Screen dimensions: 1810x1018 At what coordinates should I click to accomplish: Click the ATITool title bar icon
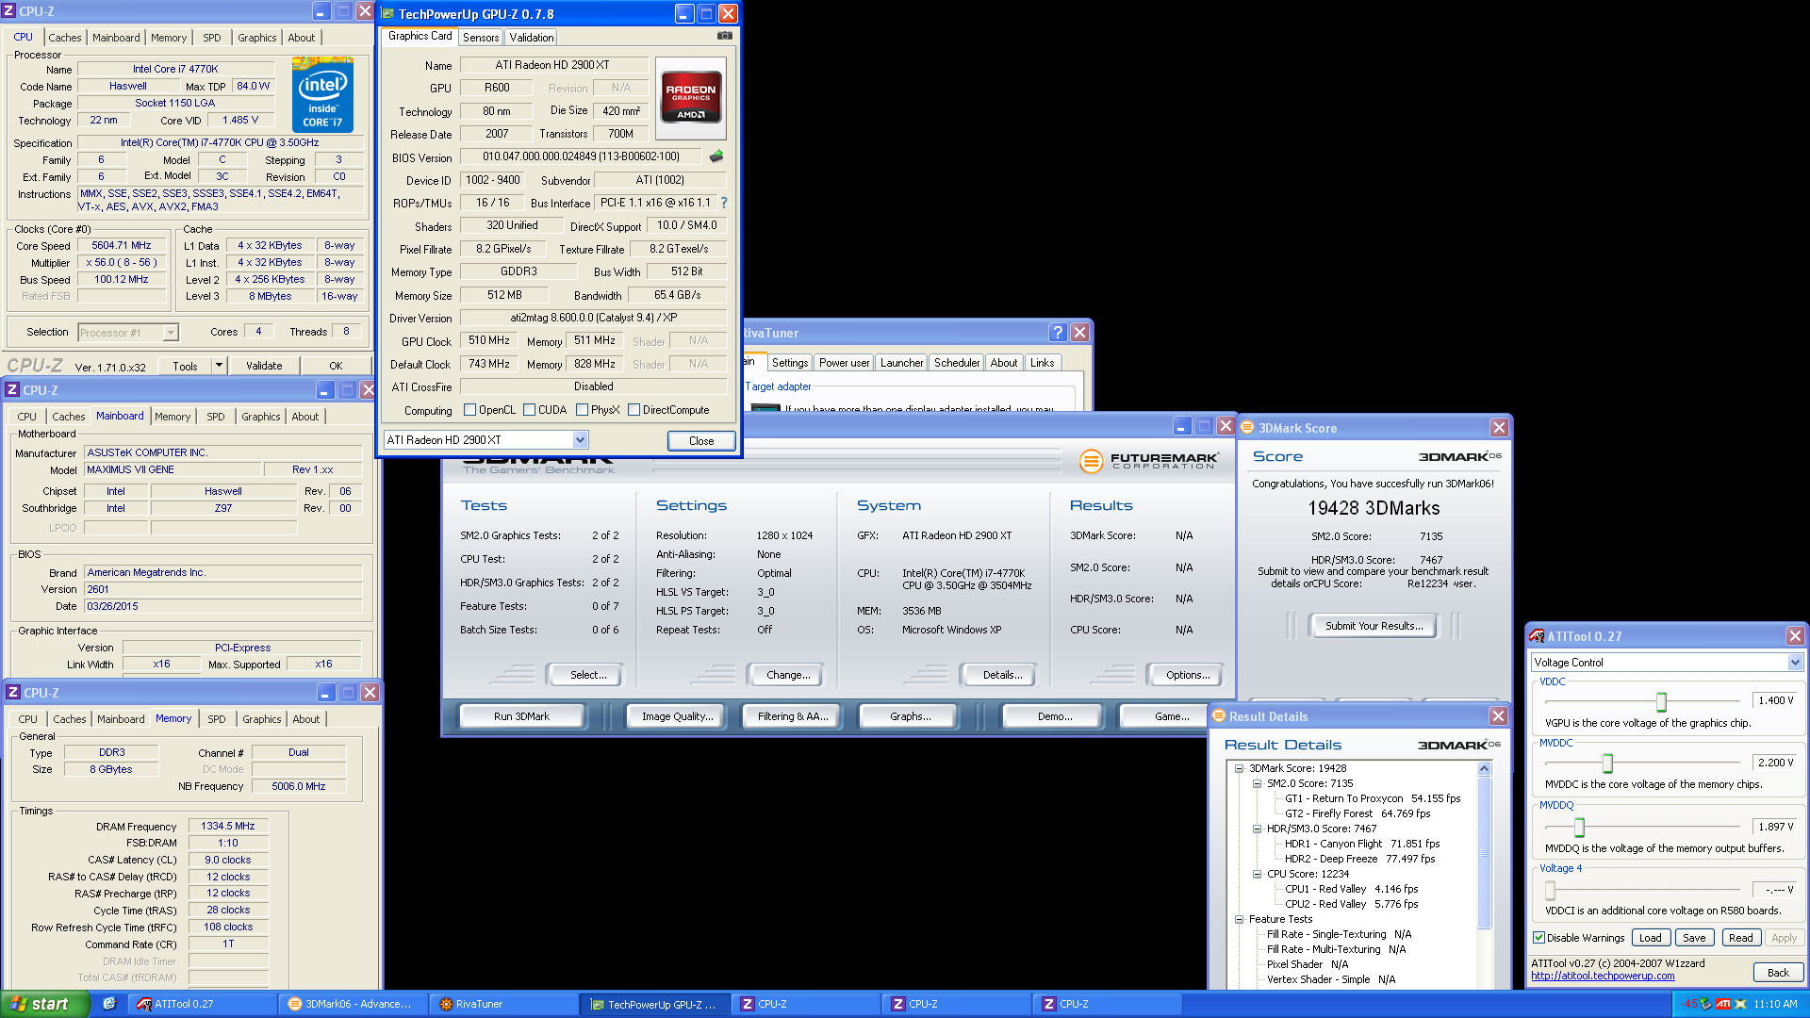pyautogui.click(x=1537, y=636)
